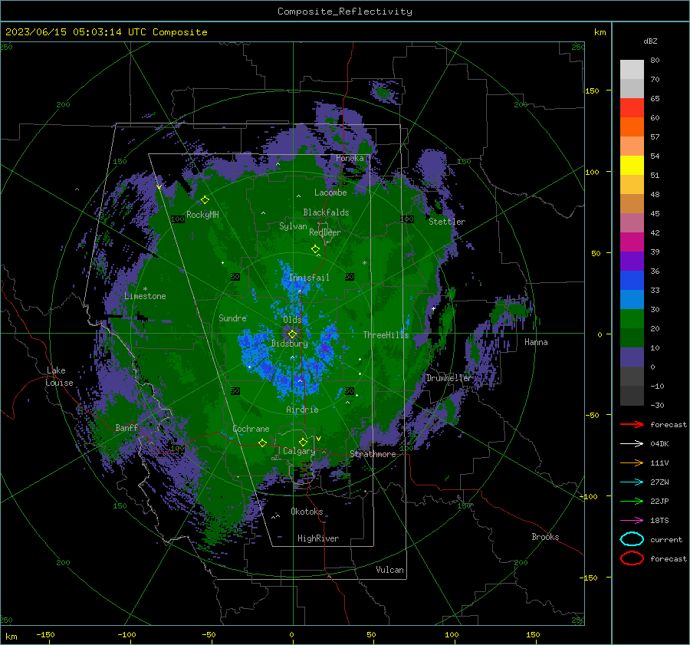Click the yellow diamond marker below Cochrane
690x645 pixels.
(263, 443)
